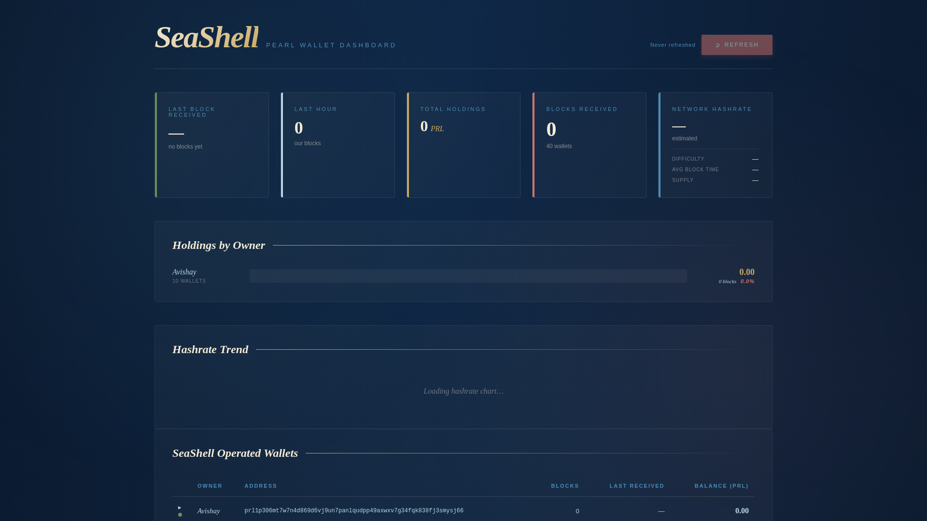Click the Blocks Received card label
927x521 pixels.
coord(582,109)
